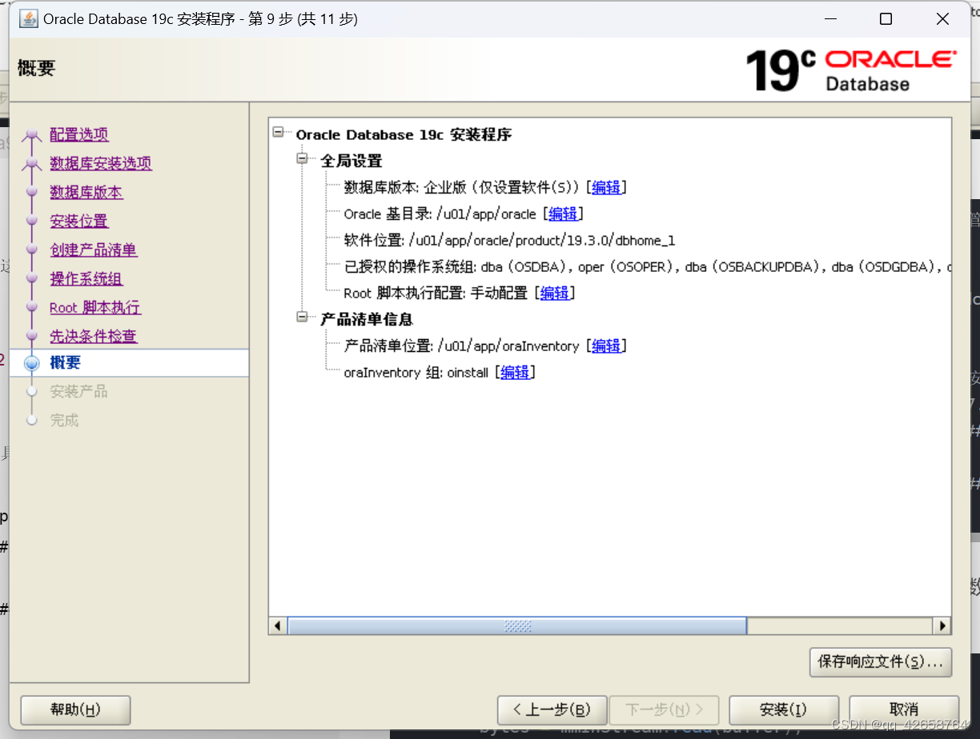Collapse the 全局设置 tree section
Viewport: 980px width, 739px height.
click(x=303, y=159)
